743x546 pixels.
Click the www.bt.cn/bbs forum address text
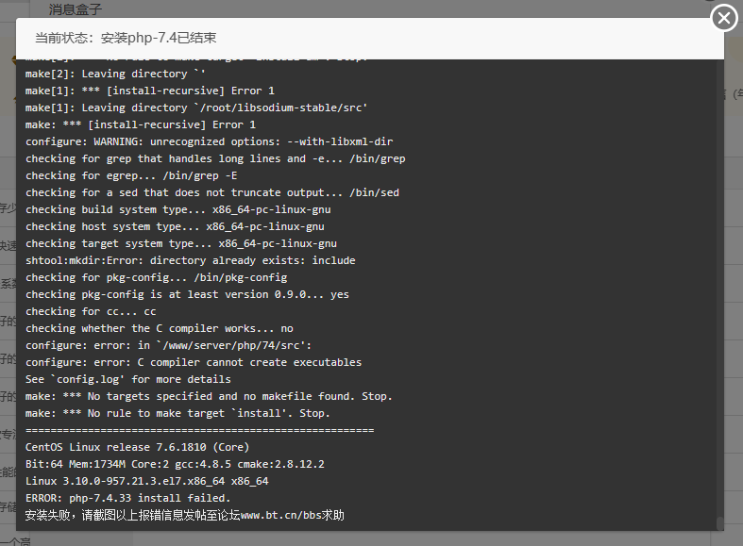(x=281, y=515)
